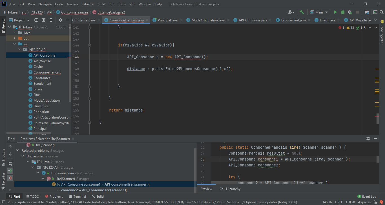Open the Favorites tool window star icon
Viewport: 385px width, 205px height.
(x=3, y=188)
